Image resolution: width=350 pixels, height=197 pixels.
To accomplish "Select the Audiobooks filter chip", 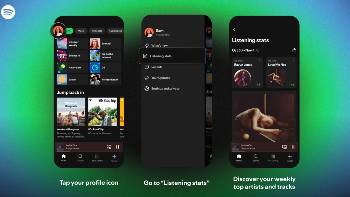I will (115, 31).
